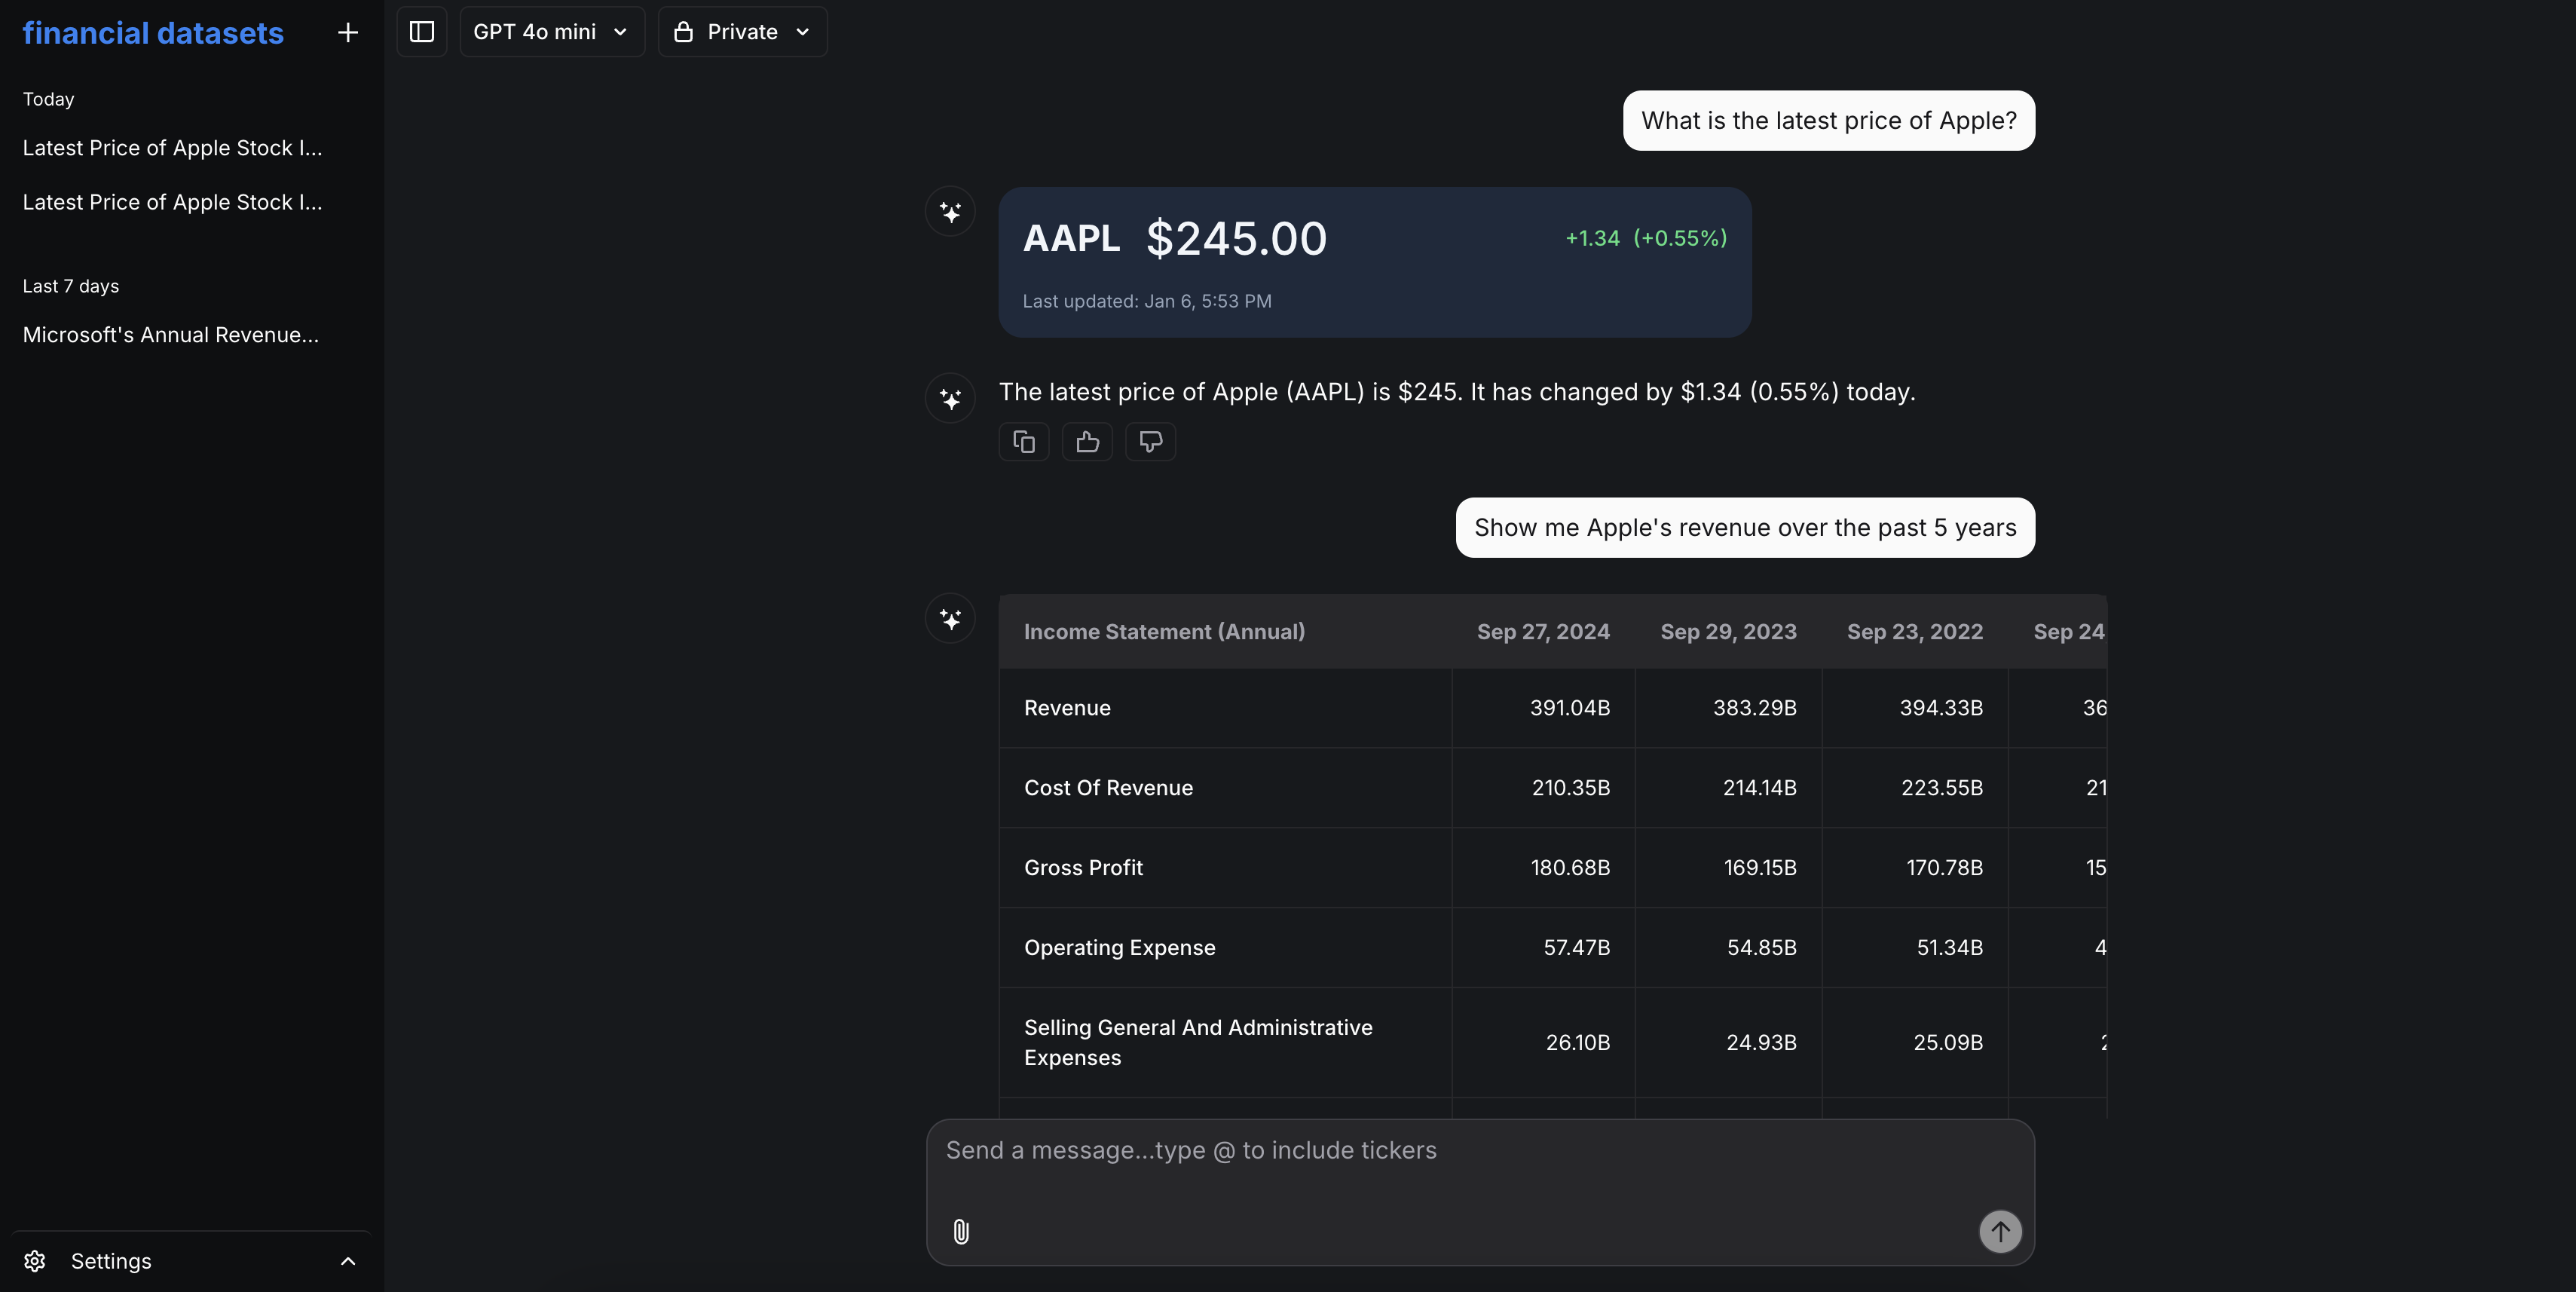The width and height of the screenshot is (2576, 1292).
Task: Toggle the sidebar panel
Action: click(x=421, y=31)
